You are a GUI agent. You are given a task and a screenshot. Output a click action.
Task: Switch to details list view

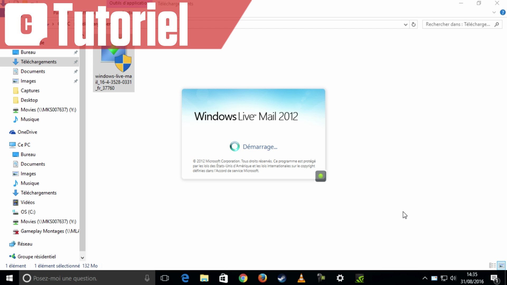click(492, 265)
